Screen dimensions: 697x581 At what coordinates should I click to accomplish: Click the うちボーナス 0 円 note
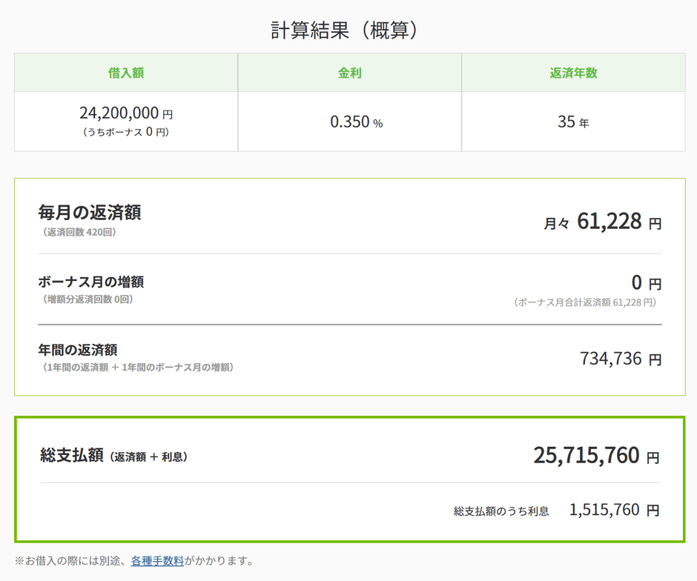click(x=126, y=132)
